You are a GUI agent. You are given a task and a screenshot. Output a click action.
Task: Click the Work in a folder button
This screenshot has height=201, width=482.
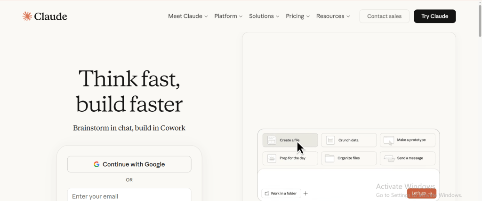point(281,193)
